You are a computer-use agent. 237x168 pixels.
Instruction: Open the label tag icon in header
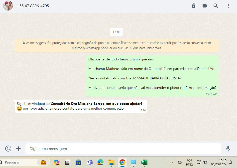pos(205,6)
